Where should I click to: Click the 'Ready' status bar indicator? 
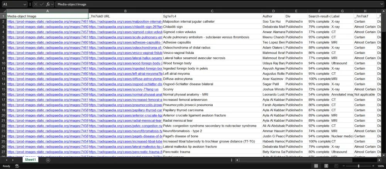tap(7, 166)
